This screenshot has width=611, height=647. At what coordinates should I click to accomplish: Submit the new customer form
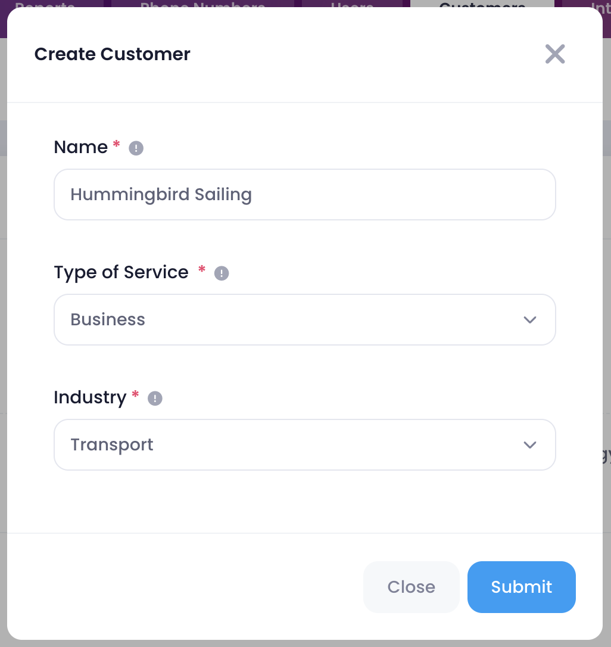coord(522,587)
